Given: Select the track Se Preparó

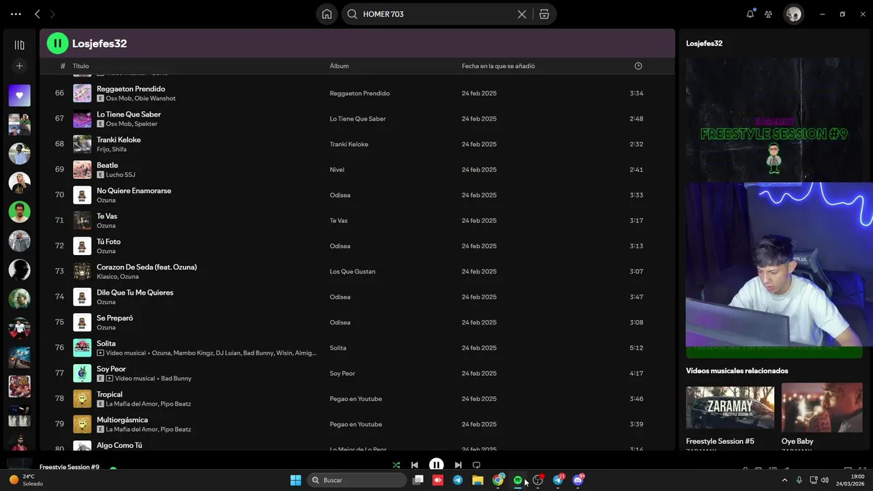Looking at the screenshot, I should pyautogui.click(x=115, y=318).
